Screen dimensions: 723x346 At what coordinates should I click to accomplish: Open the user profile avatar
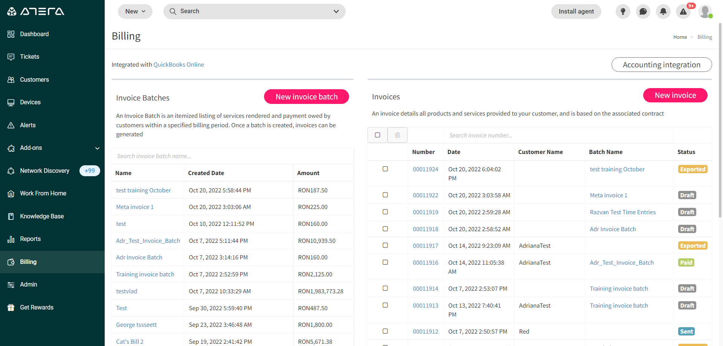(705, 11)
